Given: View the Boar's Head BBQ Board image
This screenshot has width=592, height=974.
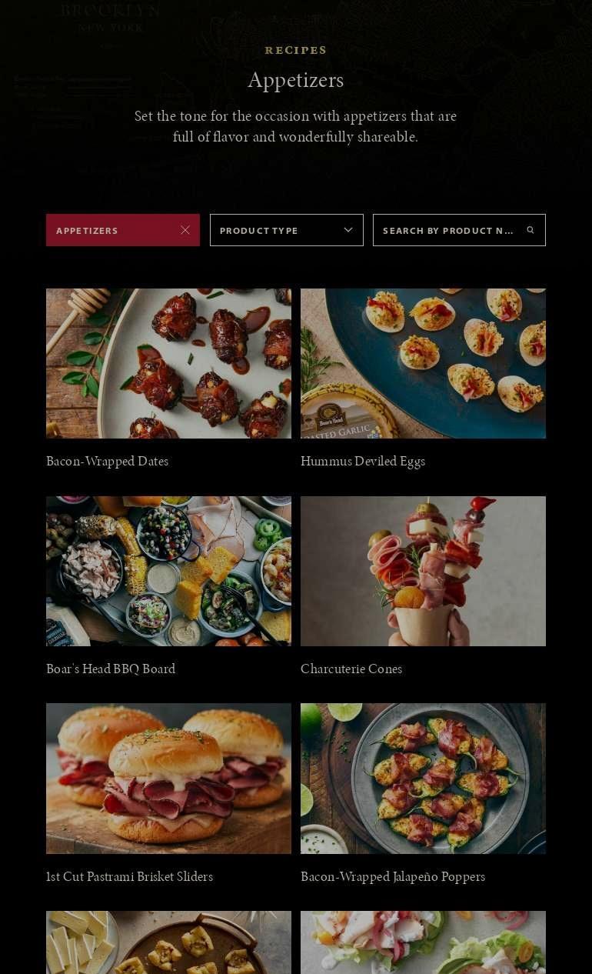Looking at the screenshot, I should click(168, 571).
